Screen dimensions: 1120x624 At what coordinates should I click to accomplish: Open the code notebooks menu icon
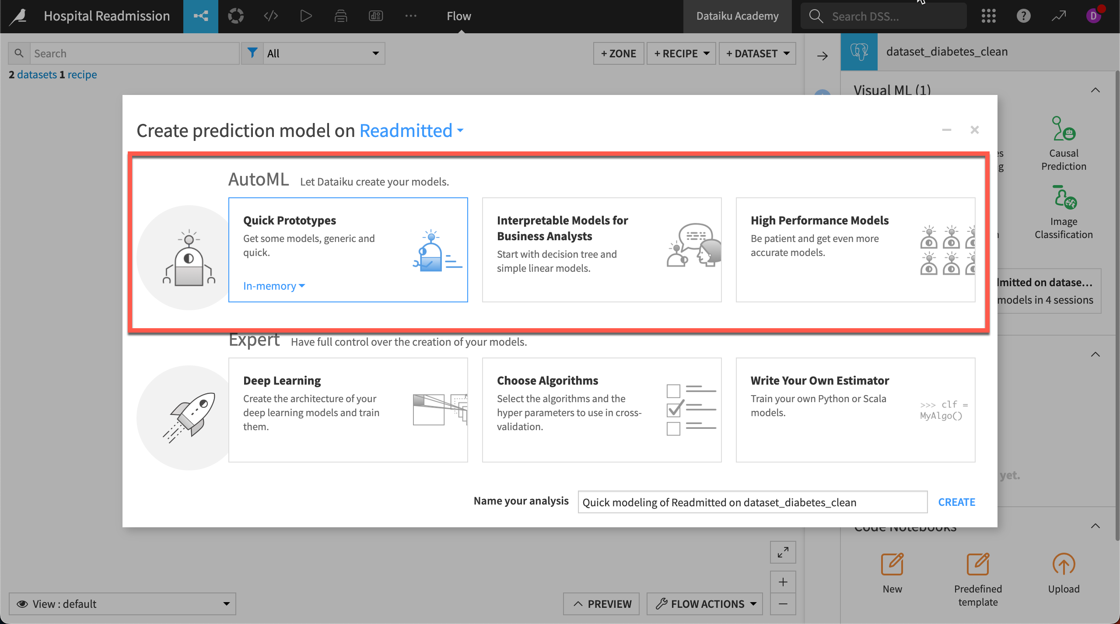pos(271,16)
